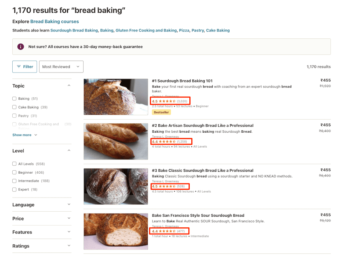Expand the Price filter section

pos(69,218)
